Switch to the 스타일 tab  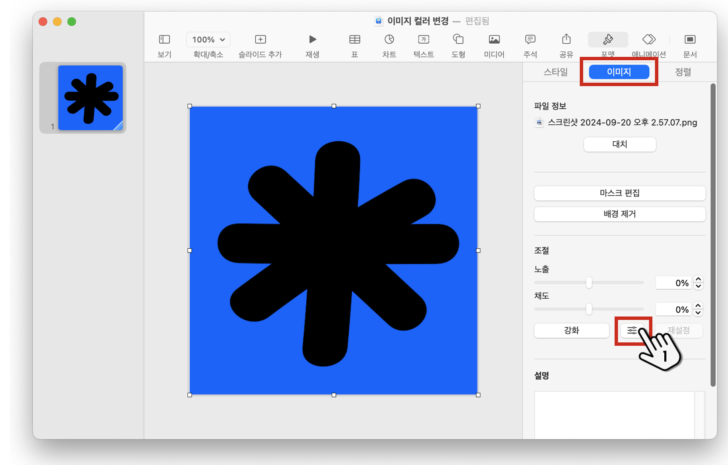(x=556, y=72)
